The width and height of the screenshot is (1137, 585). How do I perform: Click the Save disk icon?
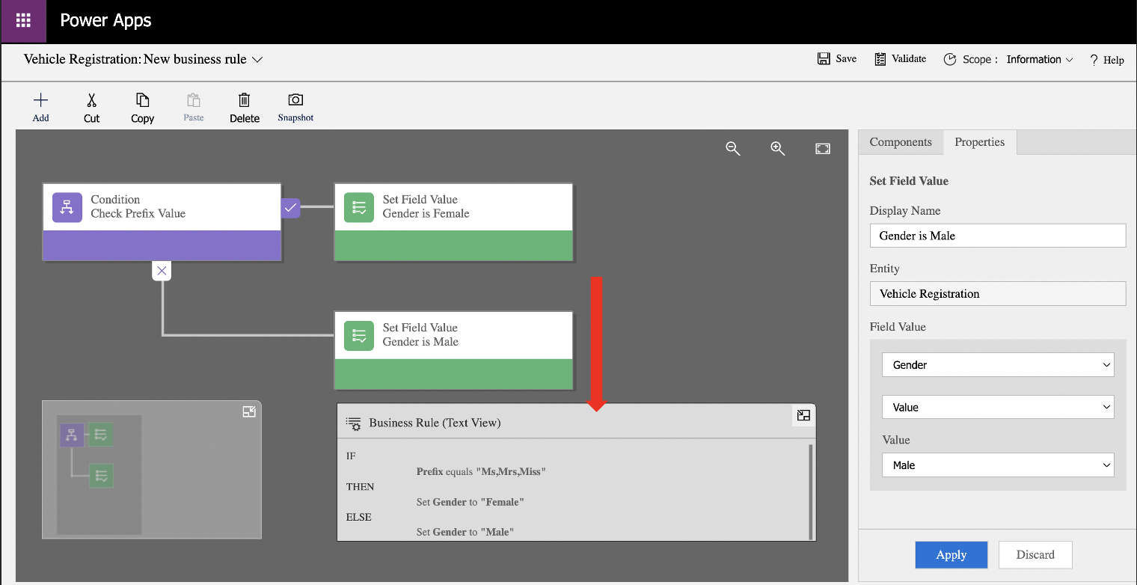point(824,59)
